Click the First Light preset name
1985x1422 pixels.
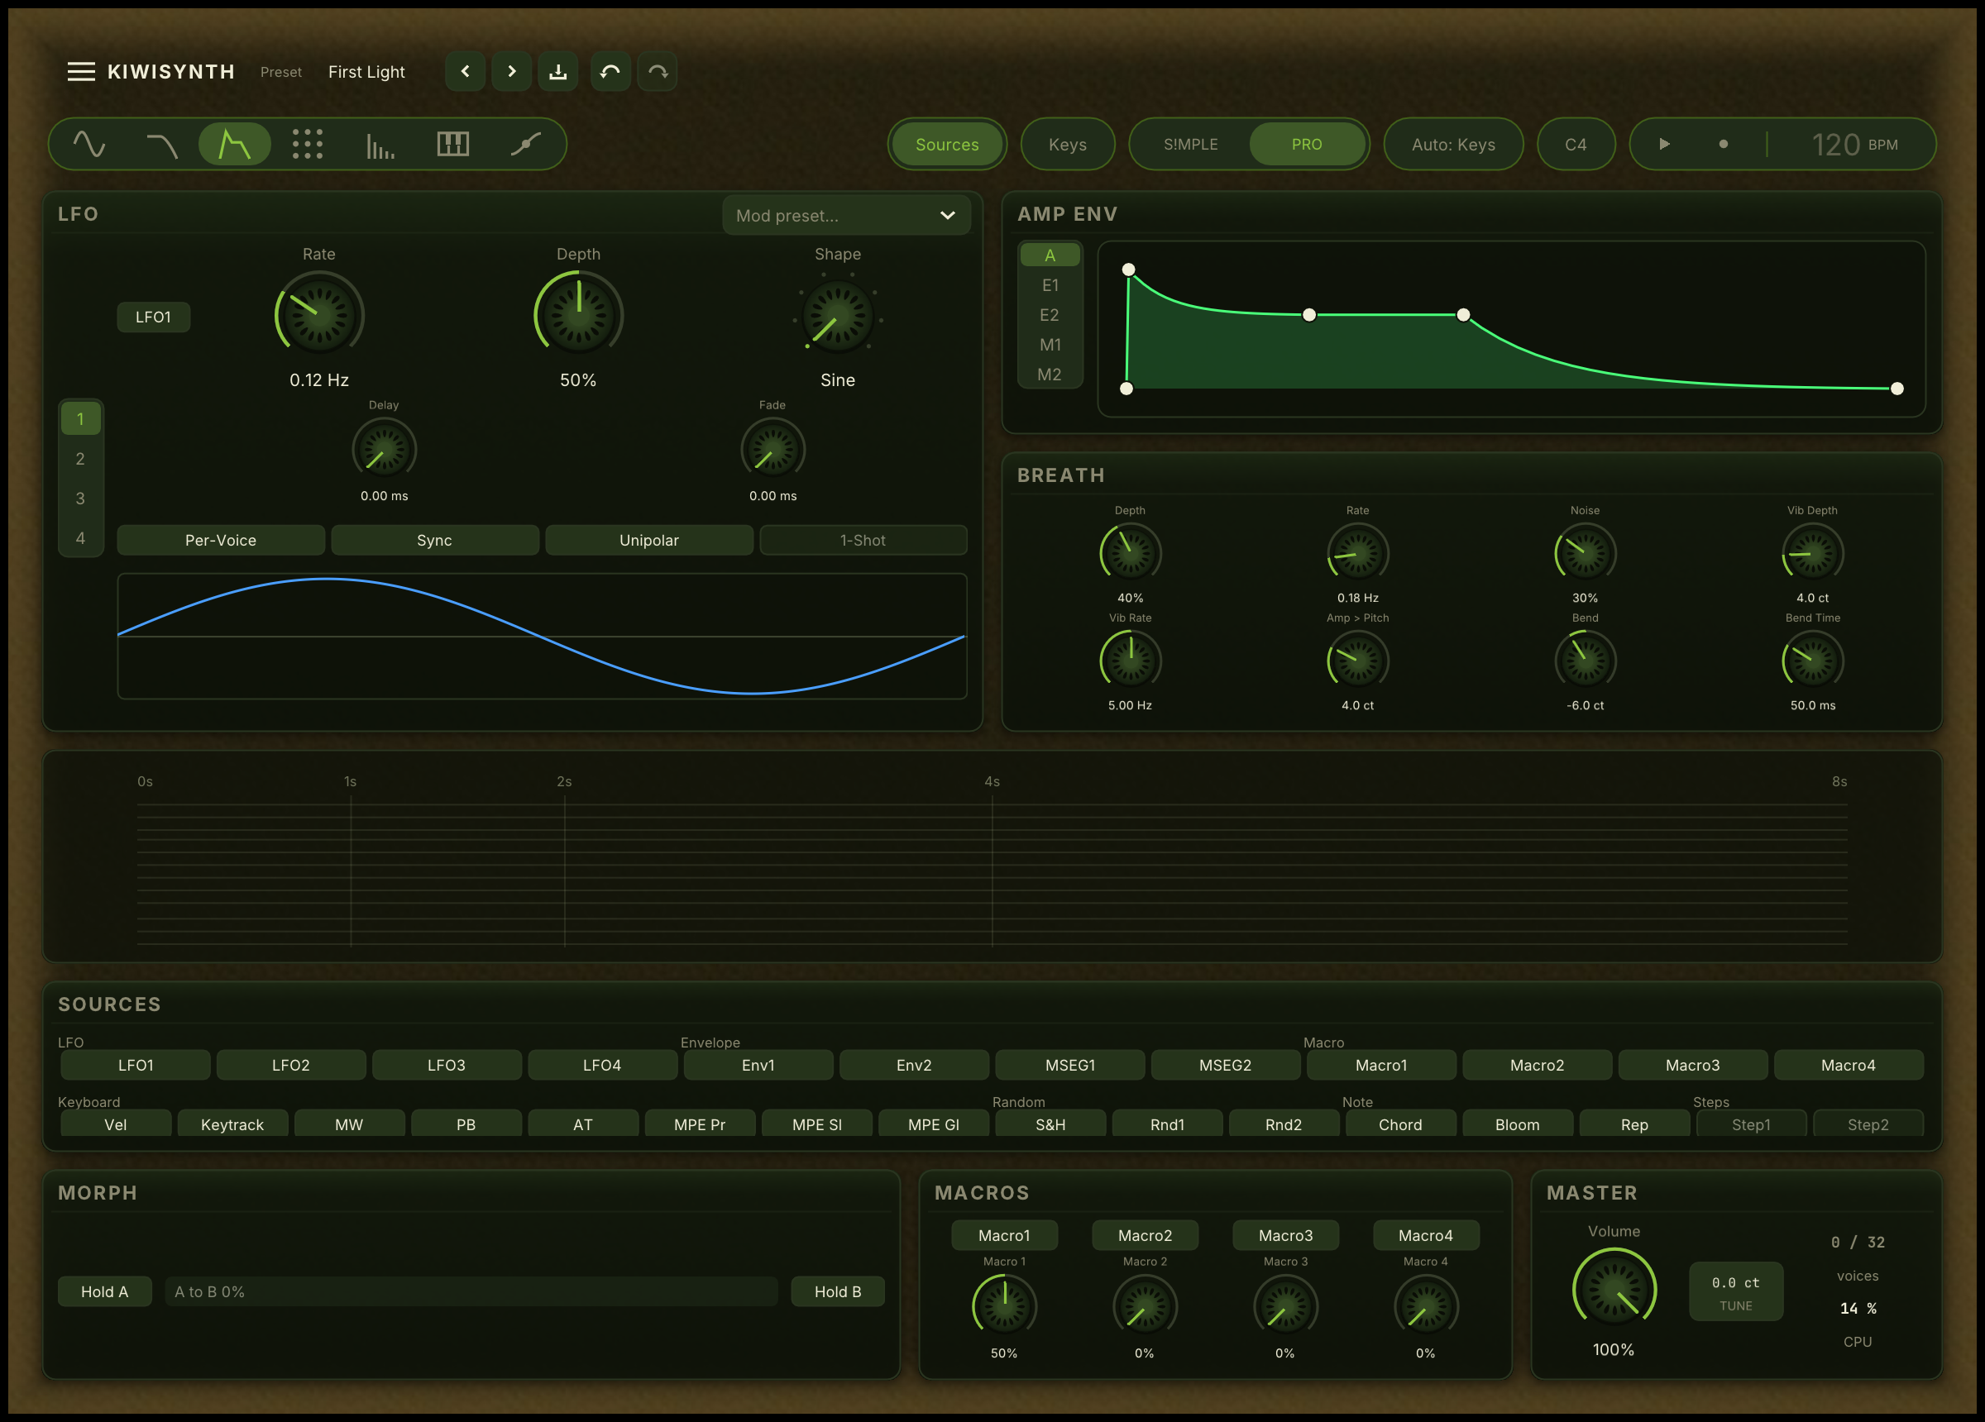(x=366, y=72)
